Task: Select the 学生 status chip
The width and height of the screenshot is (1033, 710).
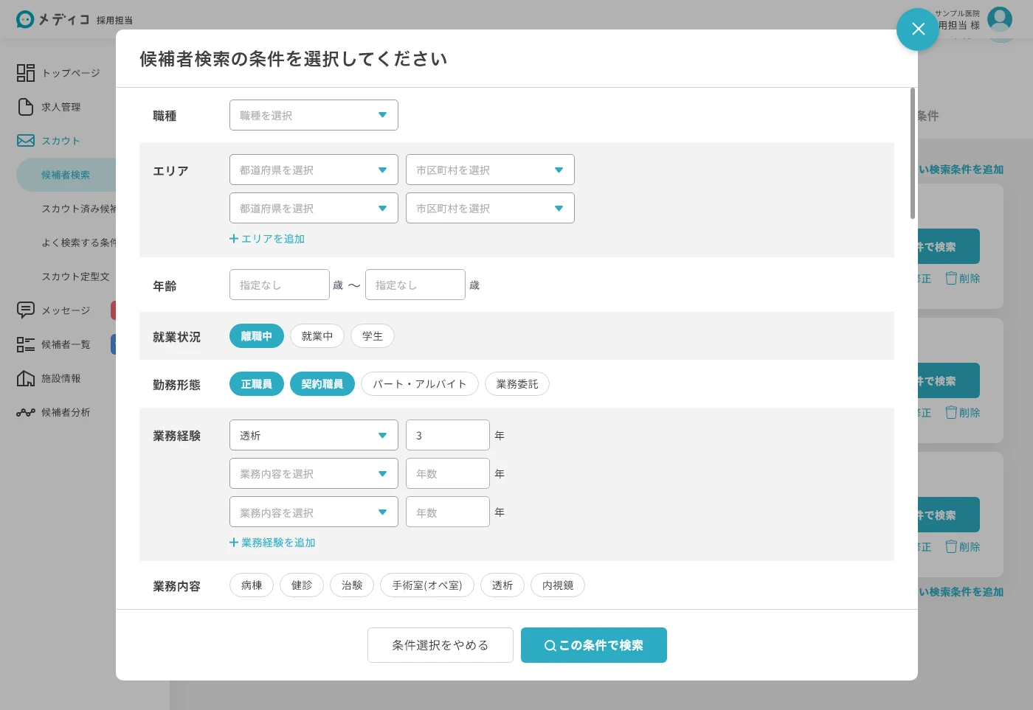Action: point(373,336)
